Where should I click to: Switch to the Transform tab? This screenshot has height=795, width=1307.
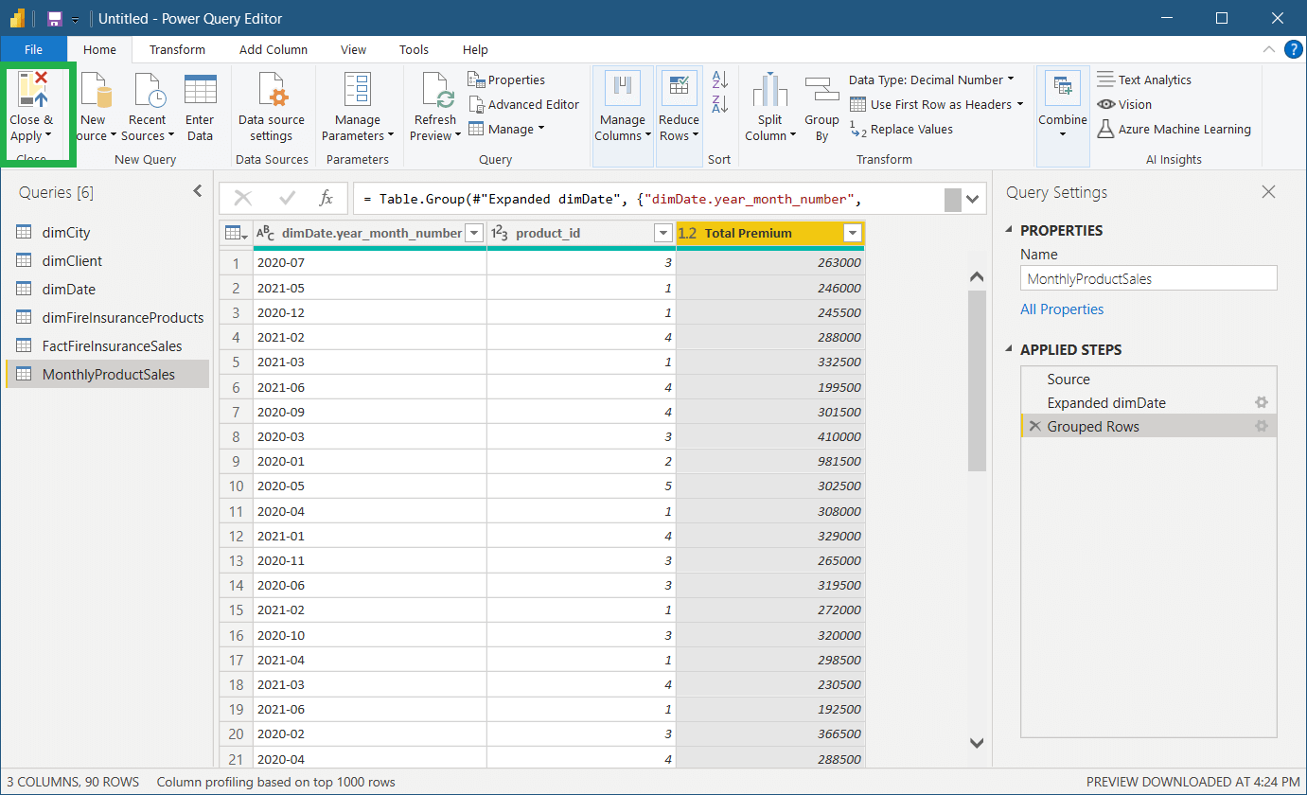(x=177, y=49)
